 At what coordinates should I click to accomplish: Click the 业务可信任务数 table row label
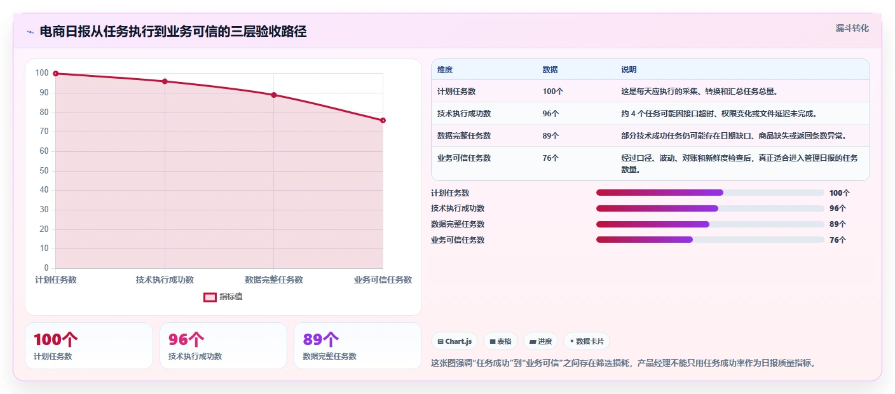coord(464,158)
